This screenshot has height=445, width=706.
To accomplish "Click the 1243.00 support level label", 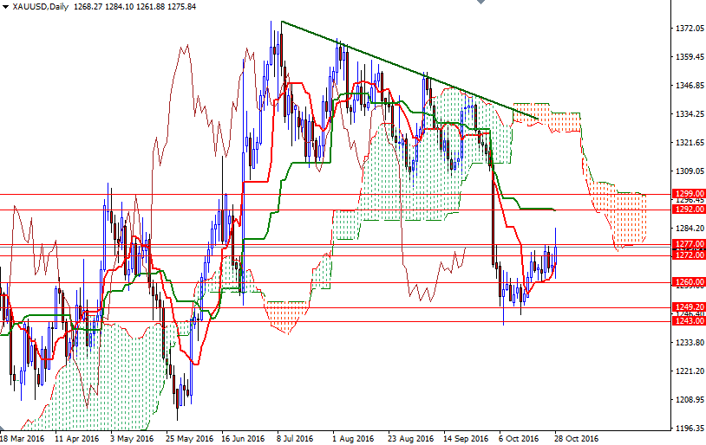I will 689,320.
